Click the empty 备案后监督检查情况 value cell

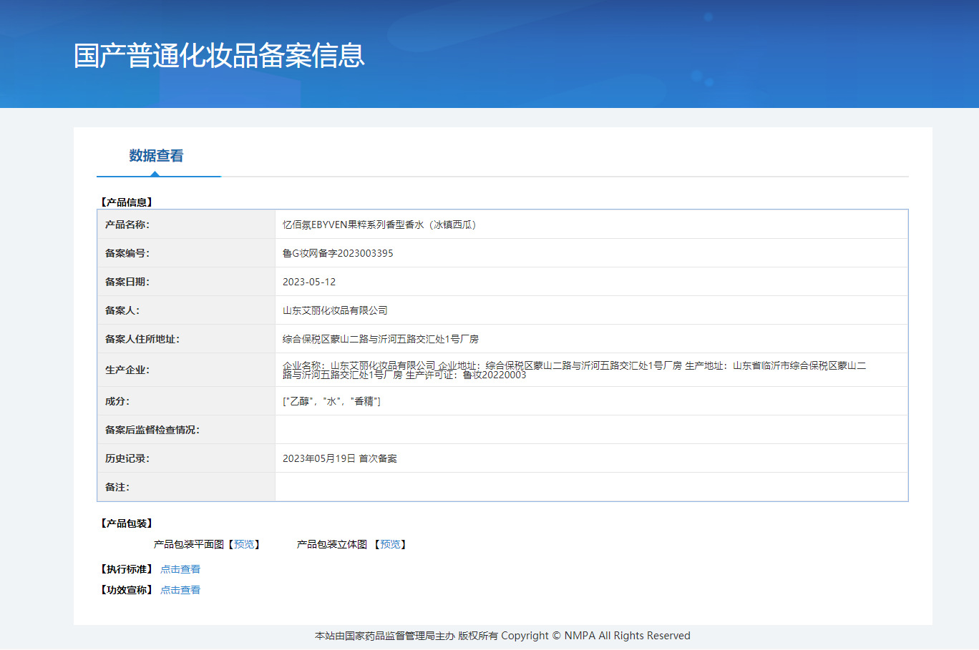(x=591, y=430)
